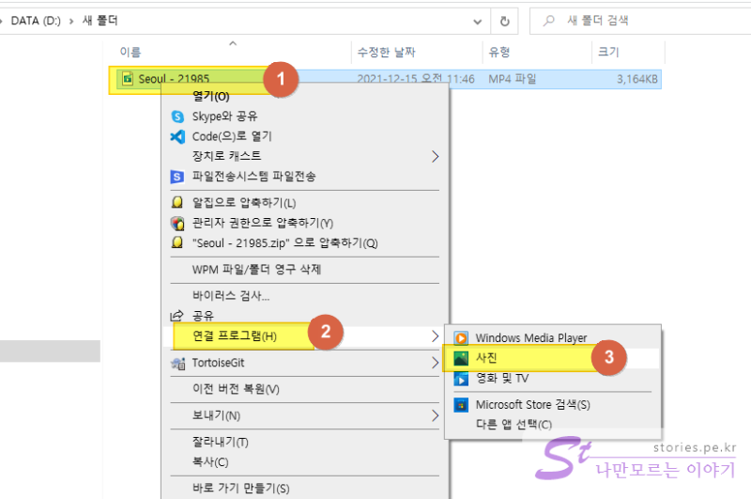Image resolution: width=751 pixels, height=499 pixels.
Task: Sort by 이름 column header
Action: point(232,52)
